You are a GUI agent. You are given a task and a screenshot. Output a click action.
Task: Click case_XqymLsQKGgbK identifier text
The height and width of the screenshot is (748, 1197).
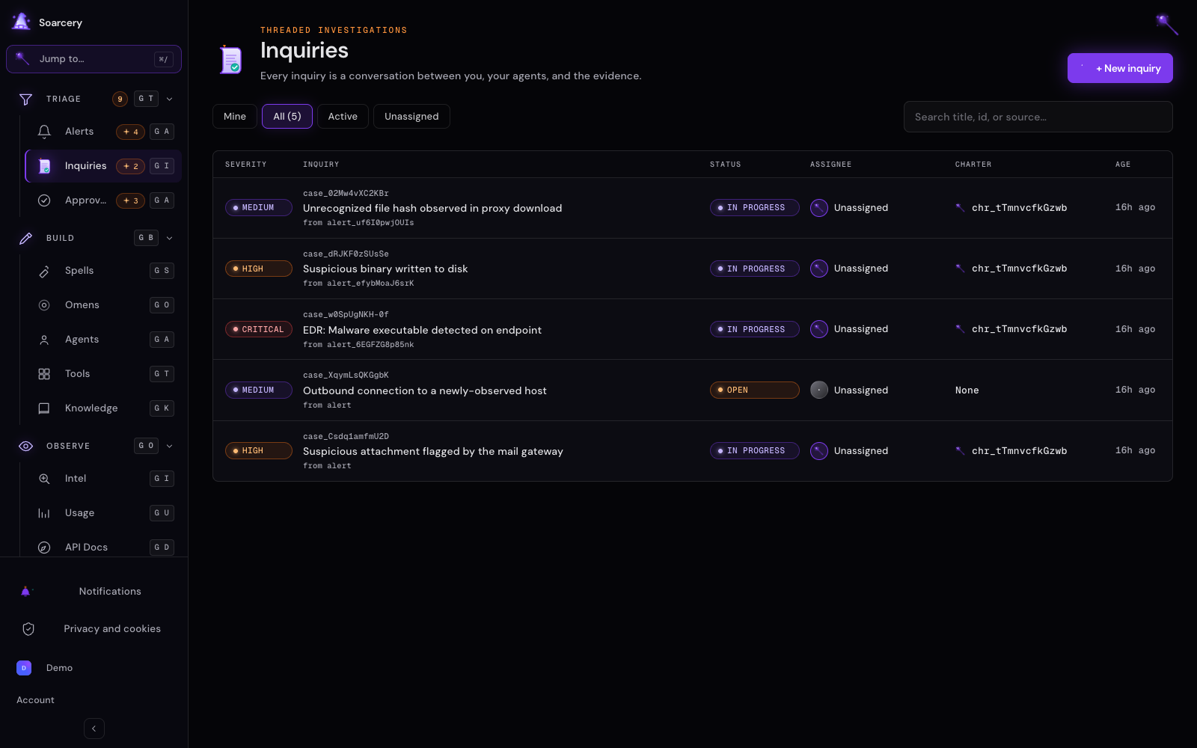[346, 375]
